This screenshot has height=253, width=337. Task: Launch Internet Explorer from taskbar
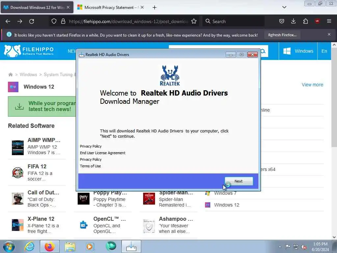pyautogui.click(x=29, y=246)
